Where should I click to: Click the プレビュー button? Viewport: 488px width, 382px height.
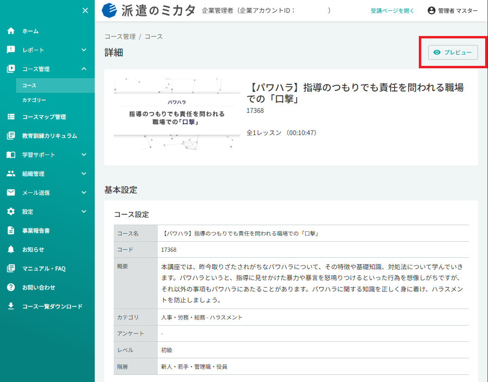click(453, 52)
